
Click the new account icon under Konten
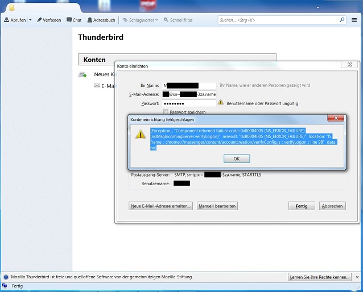tap(82, 74)
